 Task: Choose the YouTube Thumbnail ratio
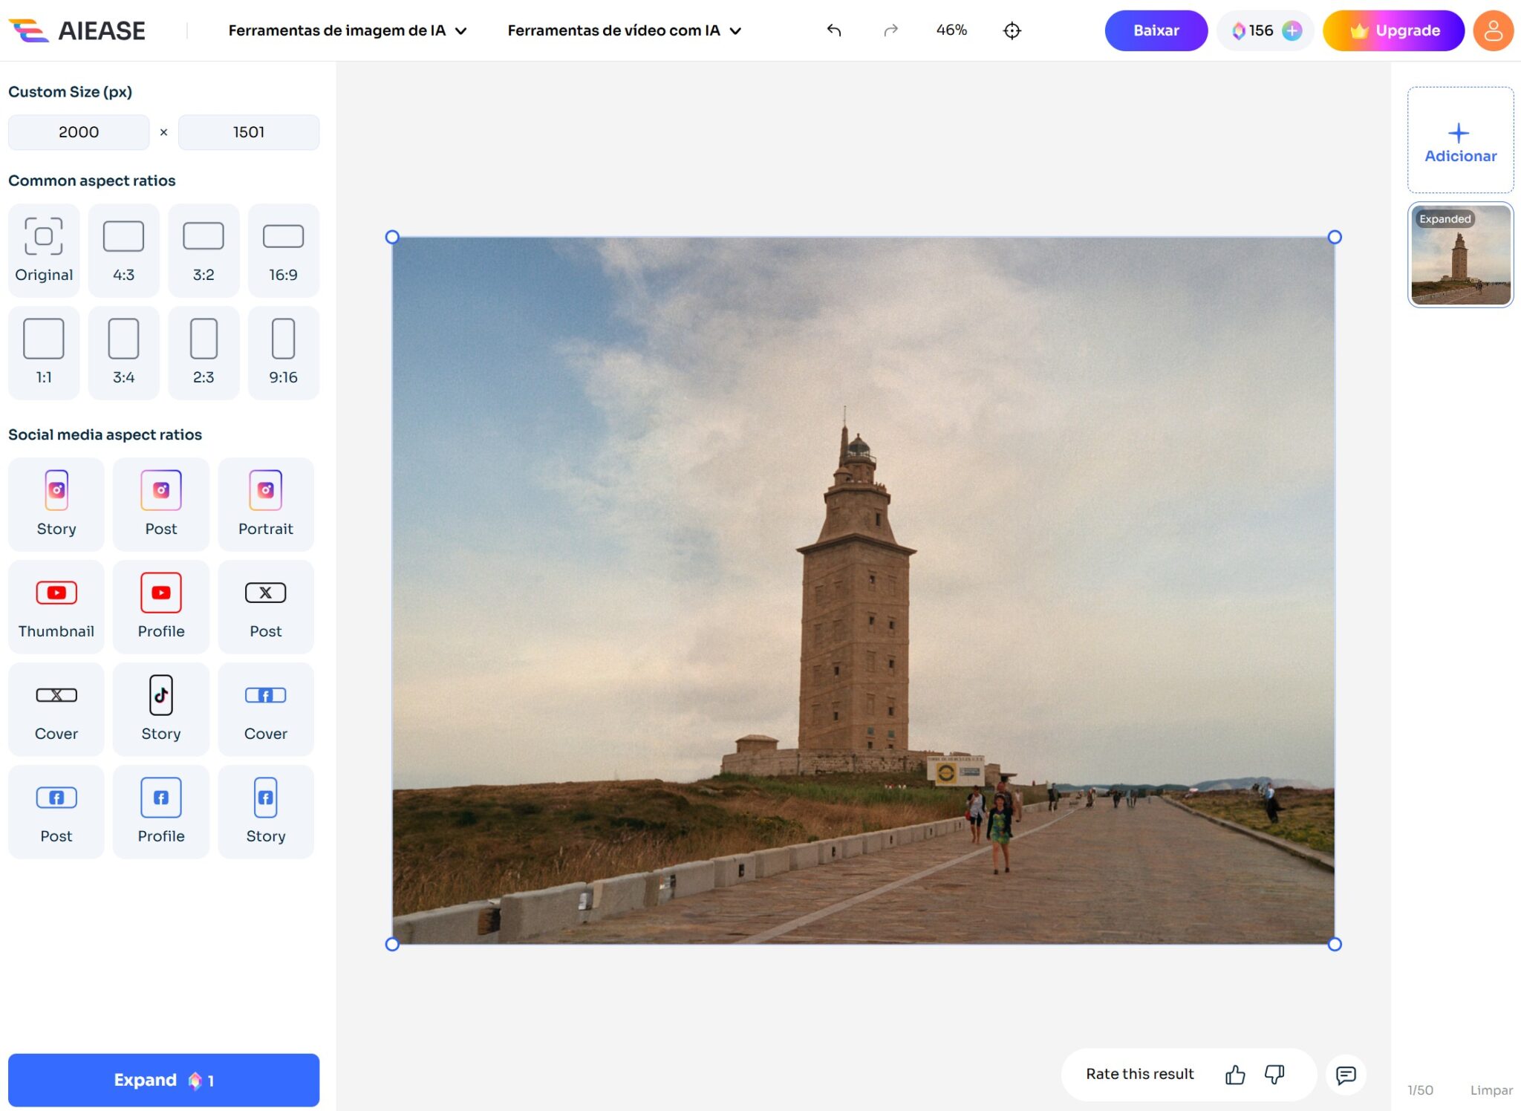coord(56,607)
